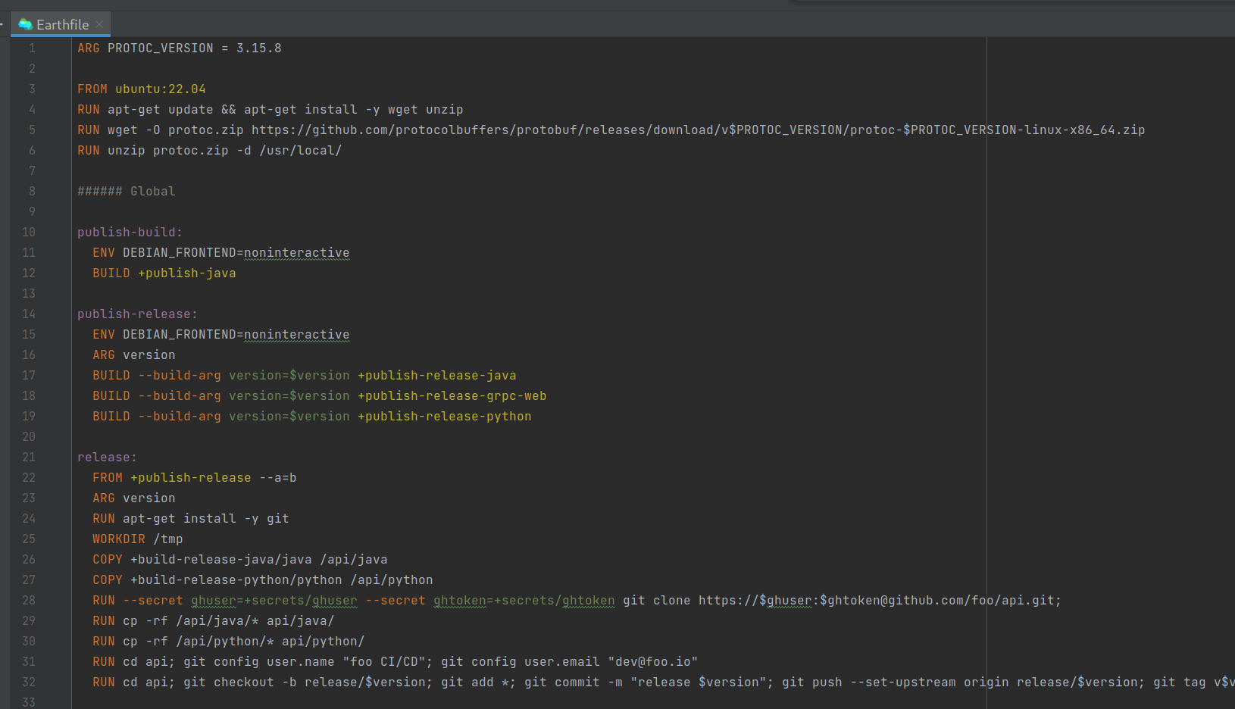Click 'ARG version' on line 16
Viewport: 1235px width, 709px height.
134,354
